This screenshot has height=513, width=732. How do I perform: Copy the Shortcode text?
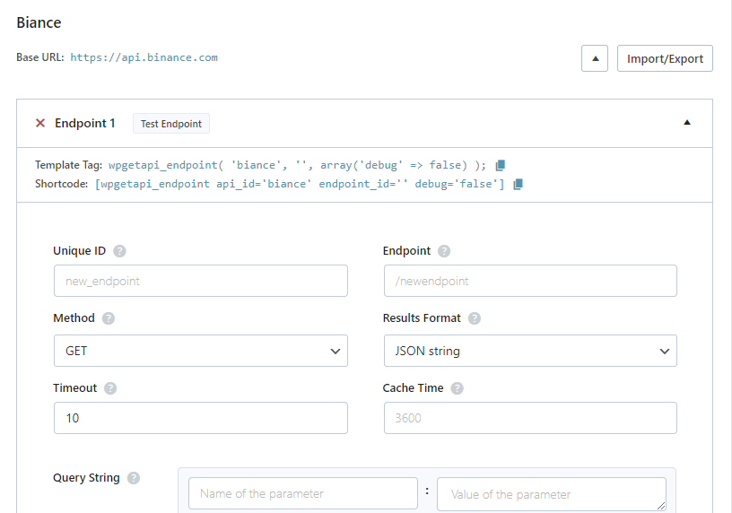(518, 184)
